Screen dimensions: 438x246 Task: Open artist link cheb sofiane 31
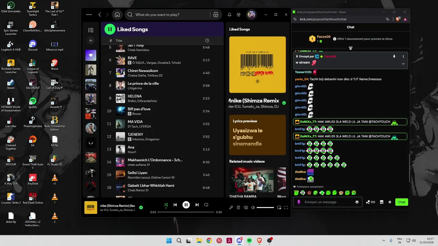(139, 165)
